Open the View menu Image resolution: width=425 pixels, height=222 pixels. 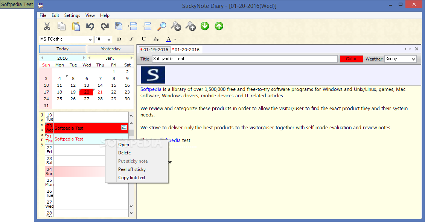click(x=90, y=15)
